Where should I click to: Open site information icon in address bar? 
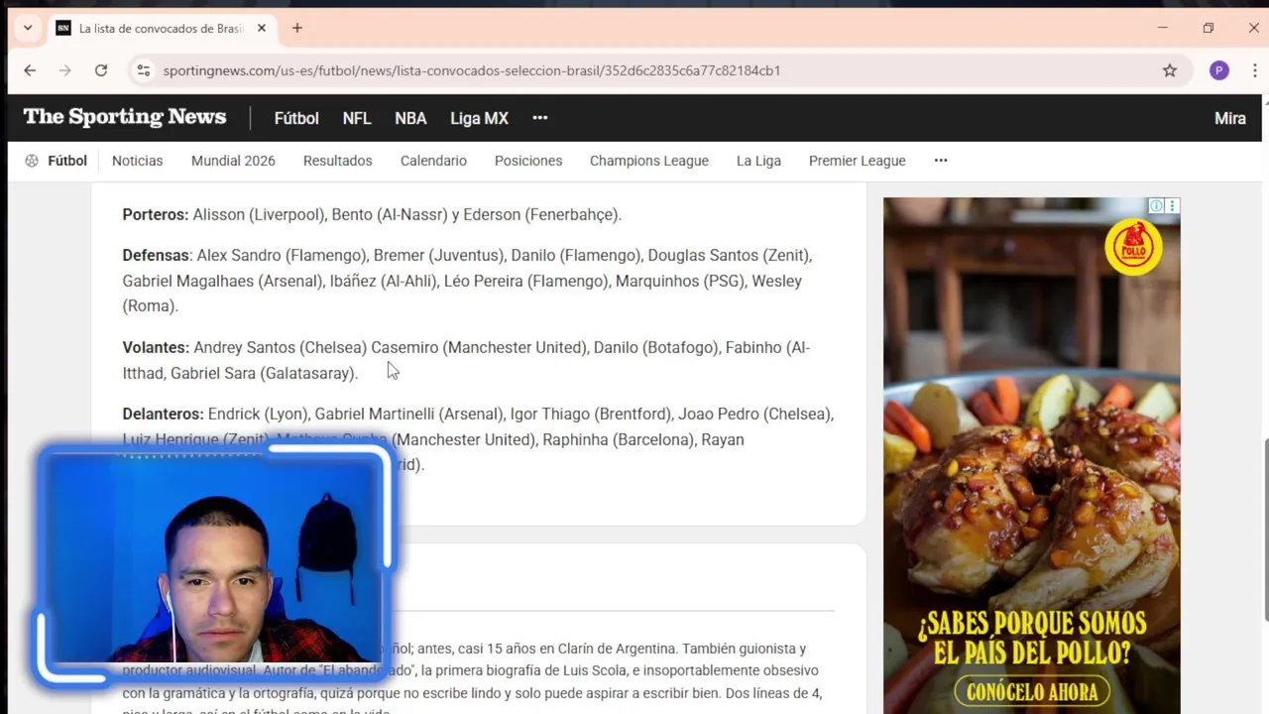[x=144, y=70]
